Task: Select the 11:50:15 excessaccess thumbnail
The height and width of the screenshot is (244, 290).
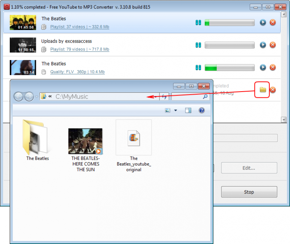Action: point(23,45)
